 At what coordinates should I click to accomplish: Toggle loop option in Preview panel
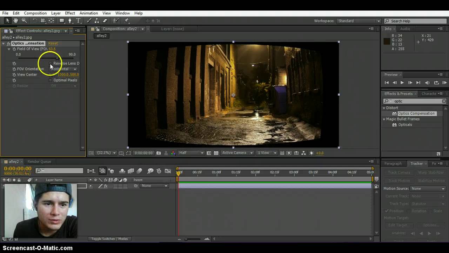(436, 83)
